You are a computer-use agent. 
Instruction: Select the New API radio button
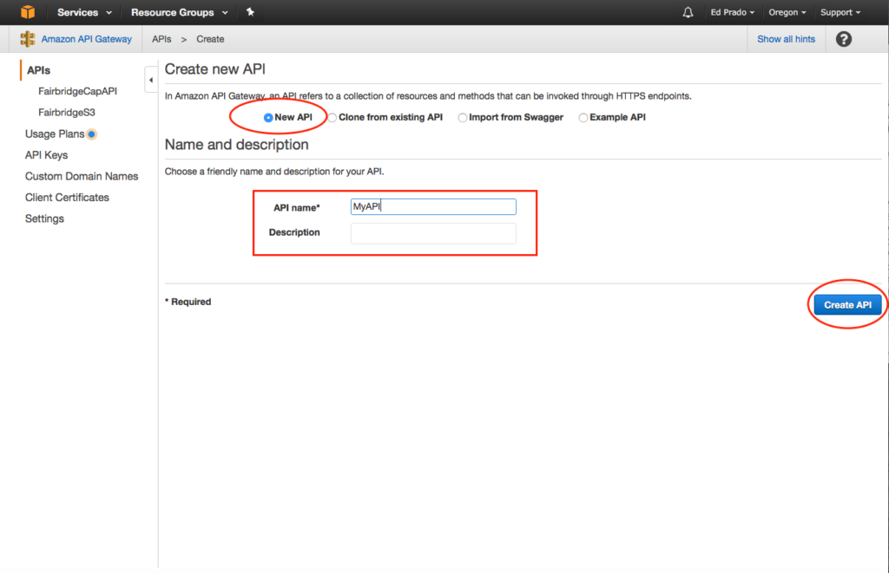coord(268,117)
